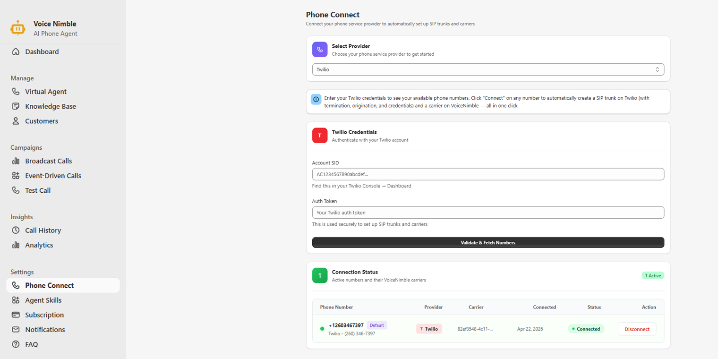Click the blue info icon in notice
The width and height of the screenshot is (718, 359).
pos(316,99)
